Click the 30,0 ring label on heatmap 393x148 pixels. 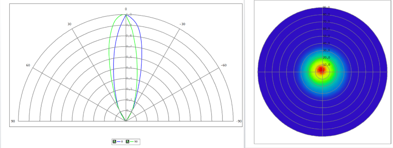326,50
